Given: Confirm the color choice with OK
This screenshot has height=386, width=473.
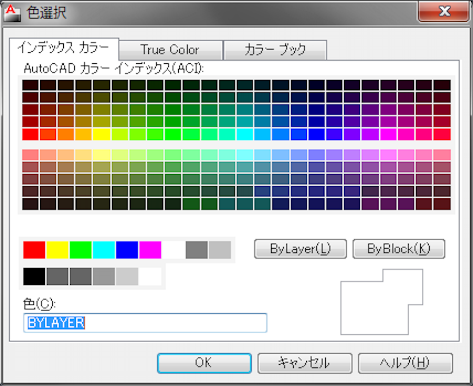Looking at the screenshot, I should pos(204,363).
